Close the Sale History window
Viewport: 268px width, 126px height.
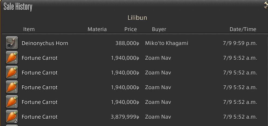coord(266,6)
